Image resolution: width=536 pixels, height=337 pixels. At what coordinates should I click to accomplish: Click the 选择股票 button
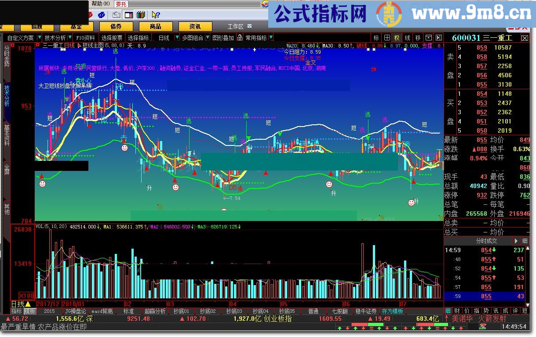point(112,37)
